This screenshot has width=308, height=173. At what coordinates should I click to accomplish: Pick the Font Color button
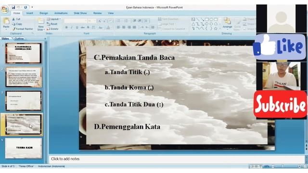(108, 27)
